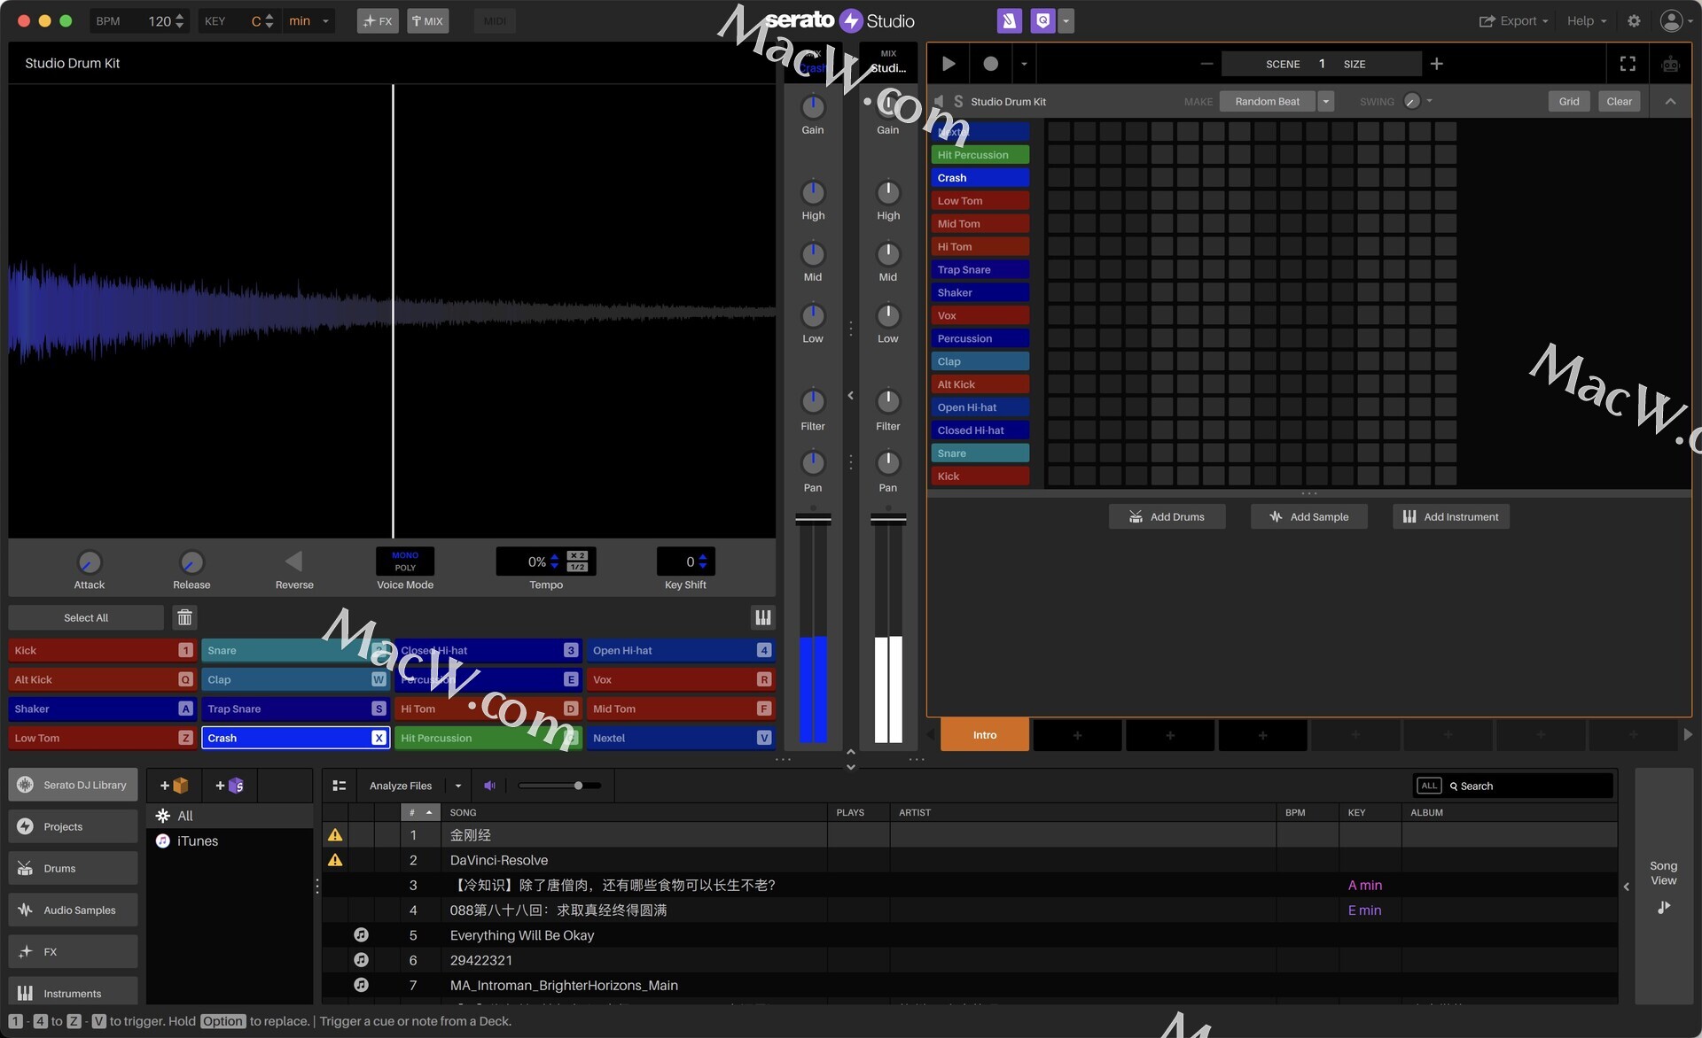Open settings gear icon
The image size is (1702, 1038).
1634,21
